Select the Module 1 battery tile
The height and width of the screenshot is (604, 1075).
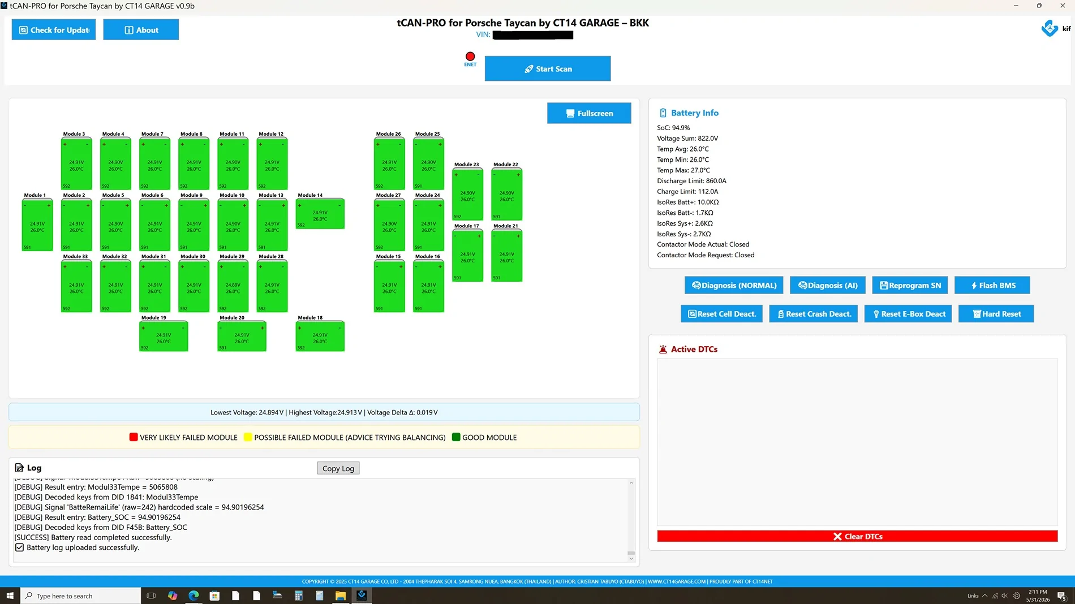pos(37,225)
